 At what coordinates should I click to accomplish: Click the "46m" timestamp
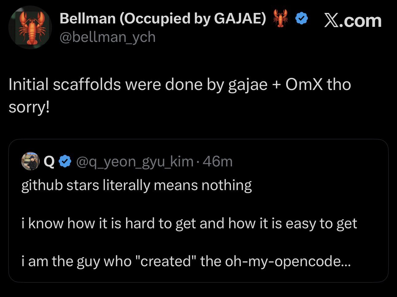(x=218, y=161)
